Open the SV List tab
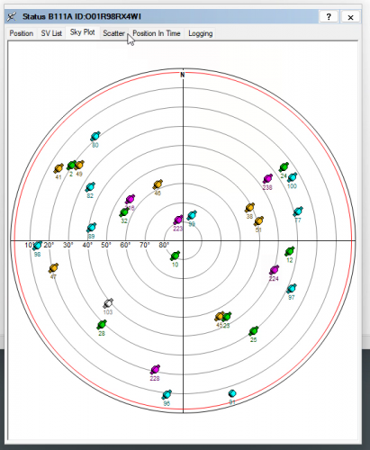This screenshot has width=370, height=450. click(x=51, y=33)
